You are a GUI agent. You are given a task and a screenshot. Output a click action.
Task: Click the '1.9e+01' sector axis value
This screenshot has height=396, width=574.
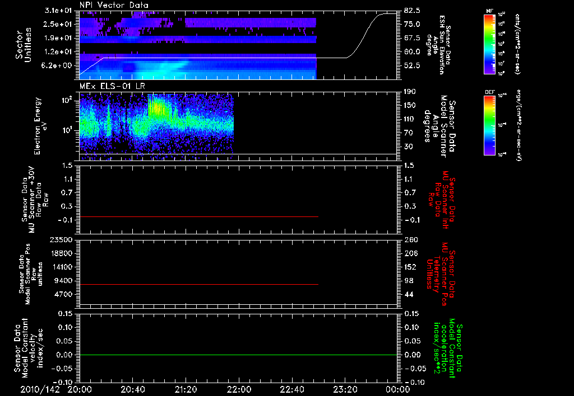coord(58,38)
